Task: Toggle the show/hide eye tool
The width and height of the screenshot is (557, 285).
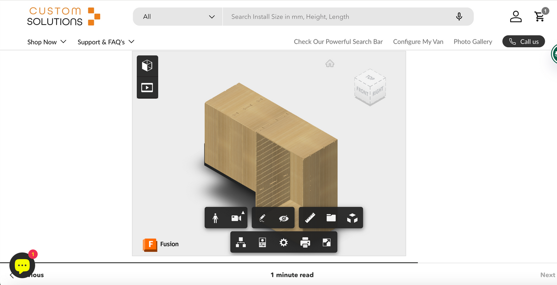Action: [x=284, y=218]
